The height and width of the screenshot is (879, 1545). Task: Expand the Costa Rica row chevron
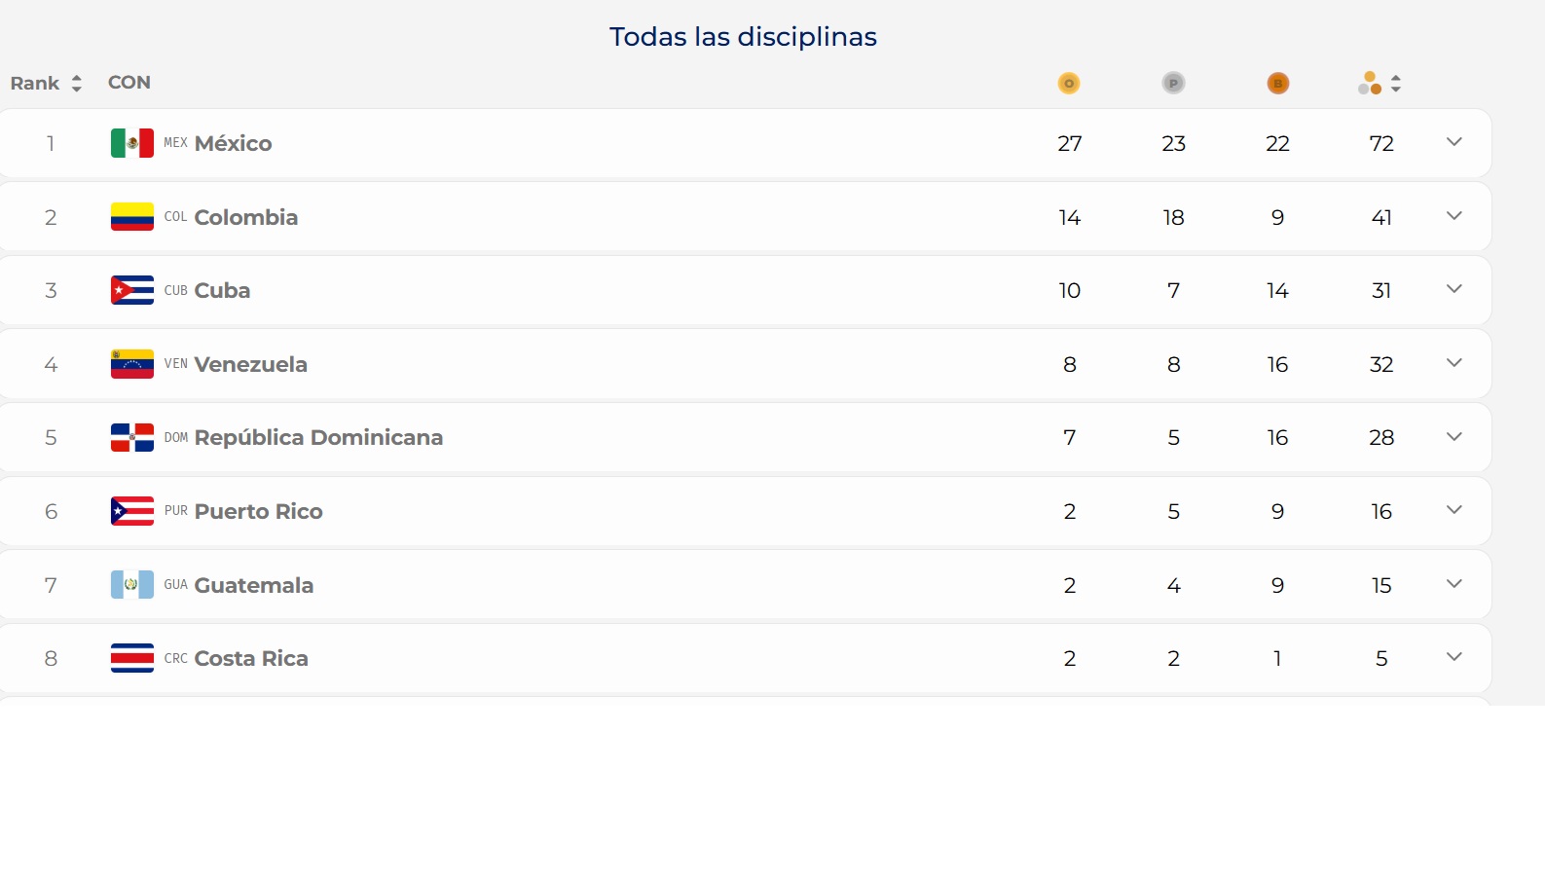point(1454,657)
